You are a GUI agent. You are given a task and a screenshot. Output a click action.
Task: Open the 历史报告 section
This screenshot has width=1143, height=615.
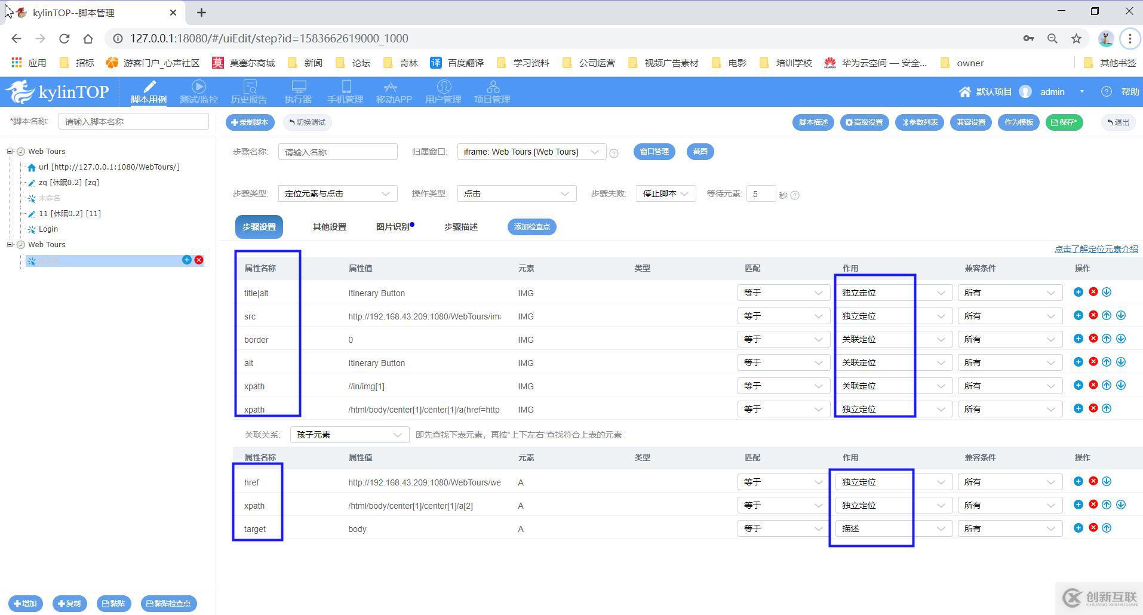tap(249, 92)
